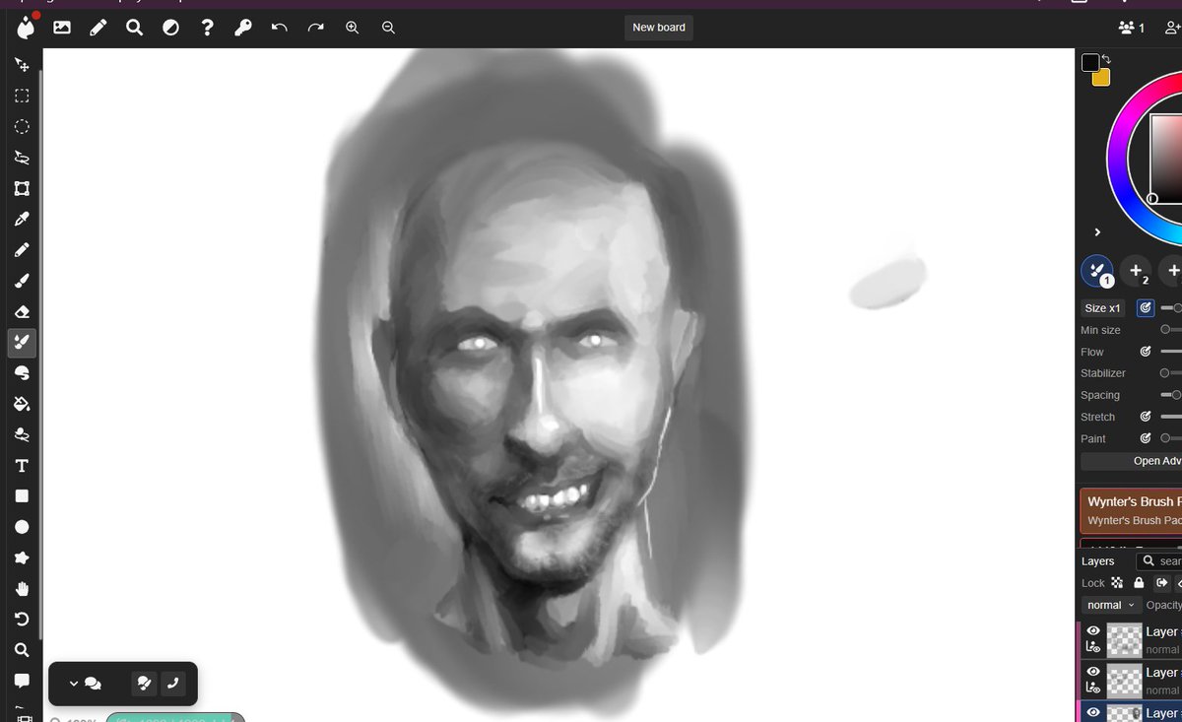
Task: Click the pencil icon in top bar
Action: pyautogui.click(x=98, y=28)
